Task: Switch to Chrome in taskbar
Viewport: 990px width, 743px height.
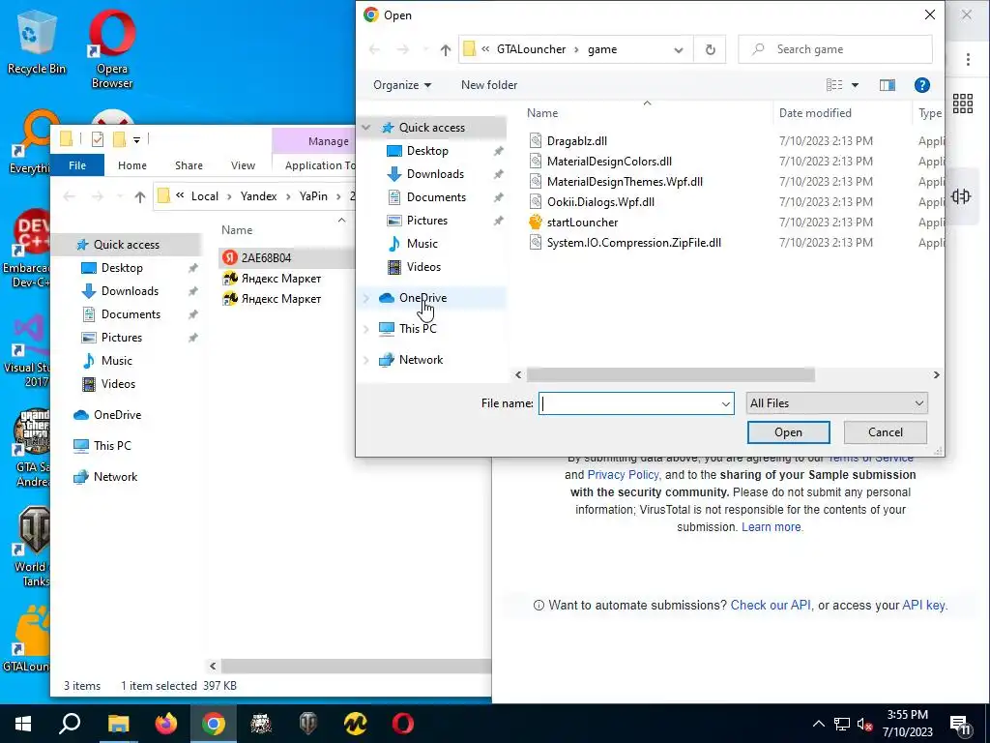Action: [214, 724]
